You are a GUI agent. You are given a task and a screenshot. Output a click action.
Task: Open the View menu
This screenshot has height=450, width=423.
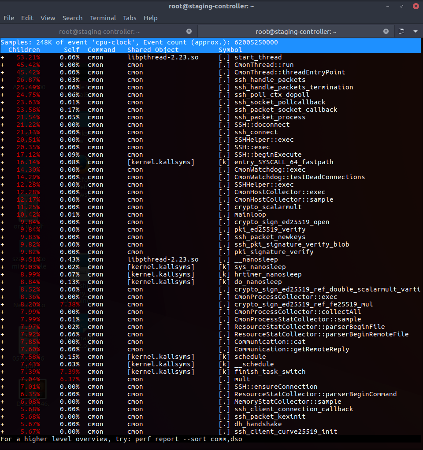tap(48, 18)
